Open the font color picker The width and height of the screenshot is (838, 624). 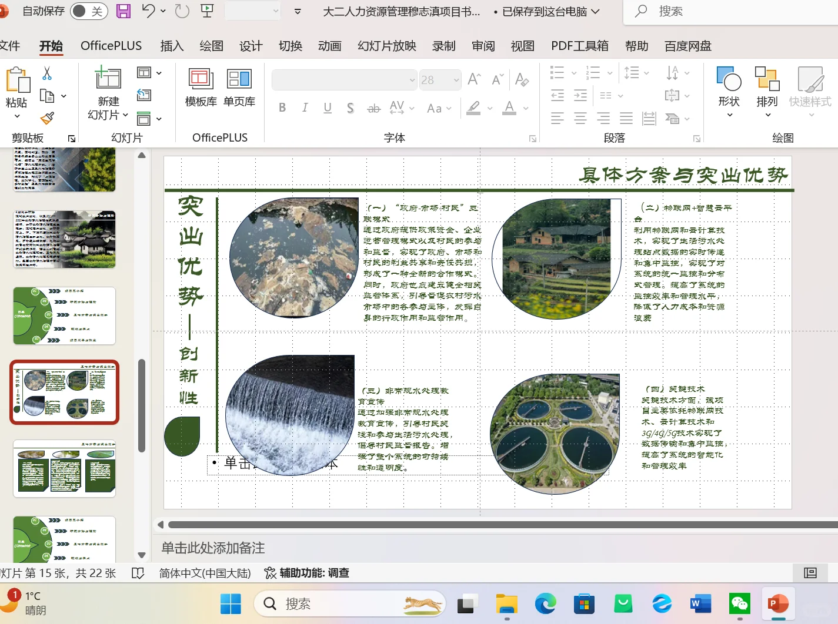(525, 108)
